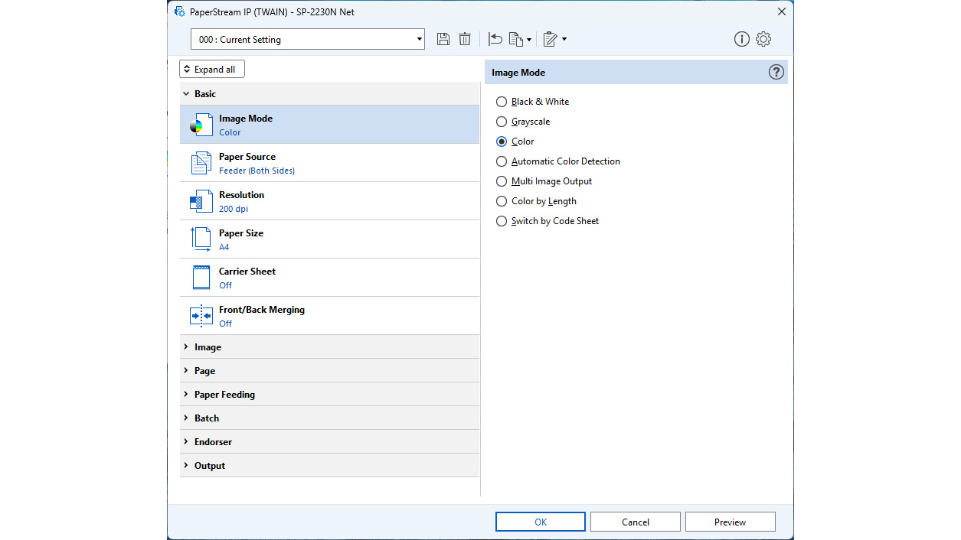Select the Color radio button
The width and height of the screenshot is (961, 540).
(502, 142)
